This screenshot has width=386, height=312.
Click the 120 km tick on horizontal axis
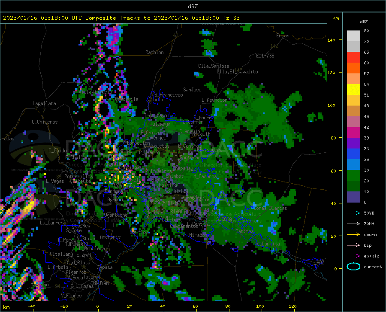coord(293,306)
